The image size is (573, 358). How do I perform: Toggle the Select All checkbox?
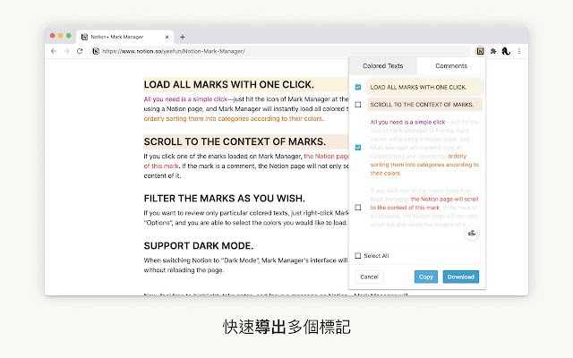[x=358, y=256]
